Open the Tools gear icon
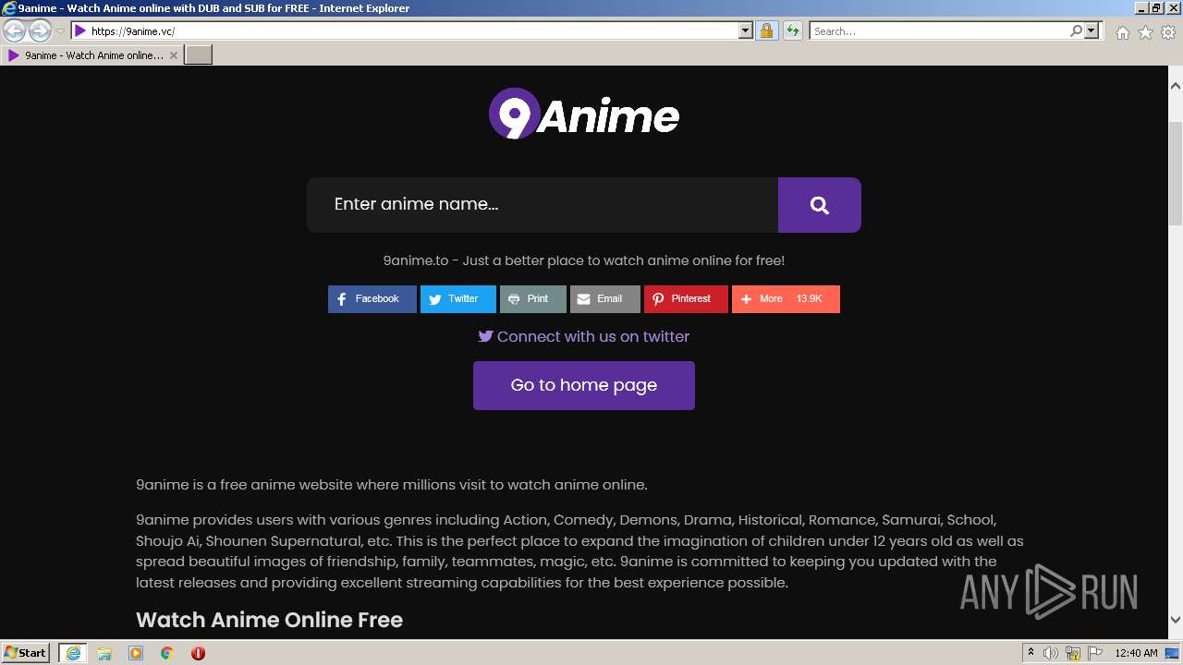This screenshot has width=1183, height=665. pos(1168,32)
